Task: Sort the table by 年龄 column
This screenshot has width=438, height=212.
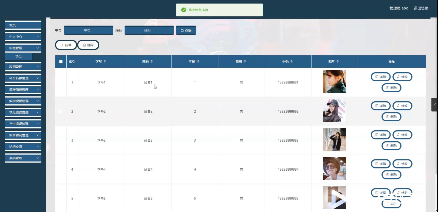Action: [x=198, y=61]
